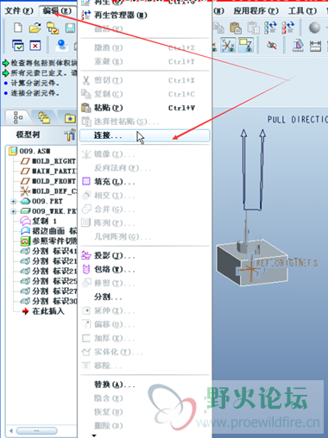Click the activate window checkmark icon
Viewport: 328px width, 438px height.
tap(18, 46)
